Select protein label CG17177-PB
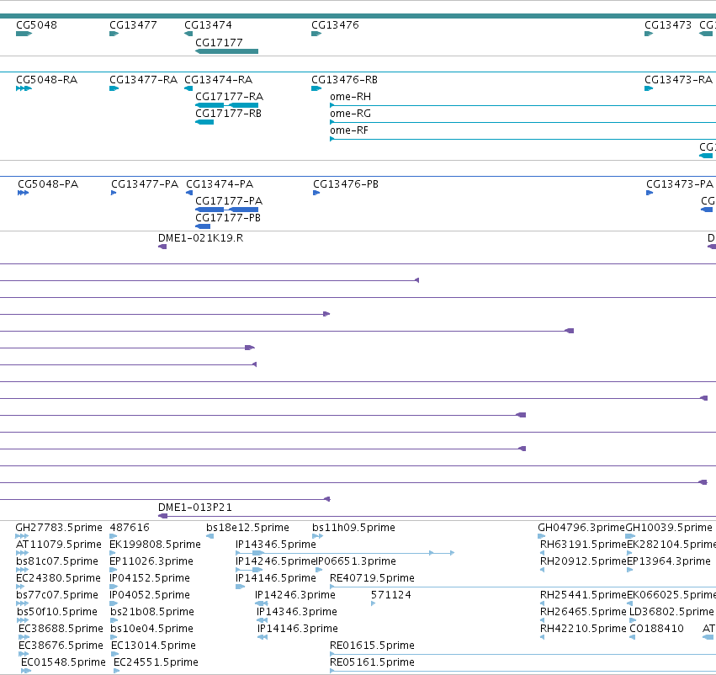The height and width of the screenshot is (675, 716). [228, 218]
